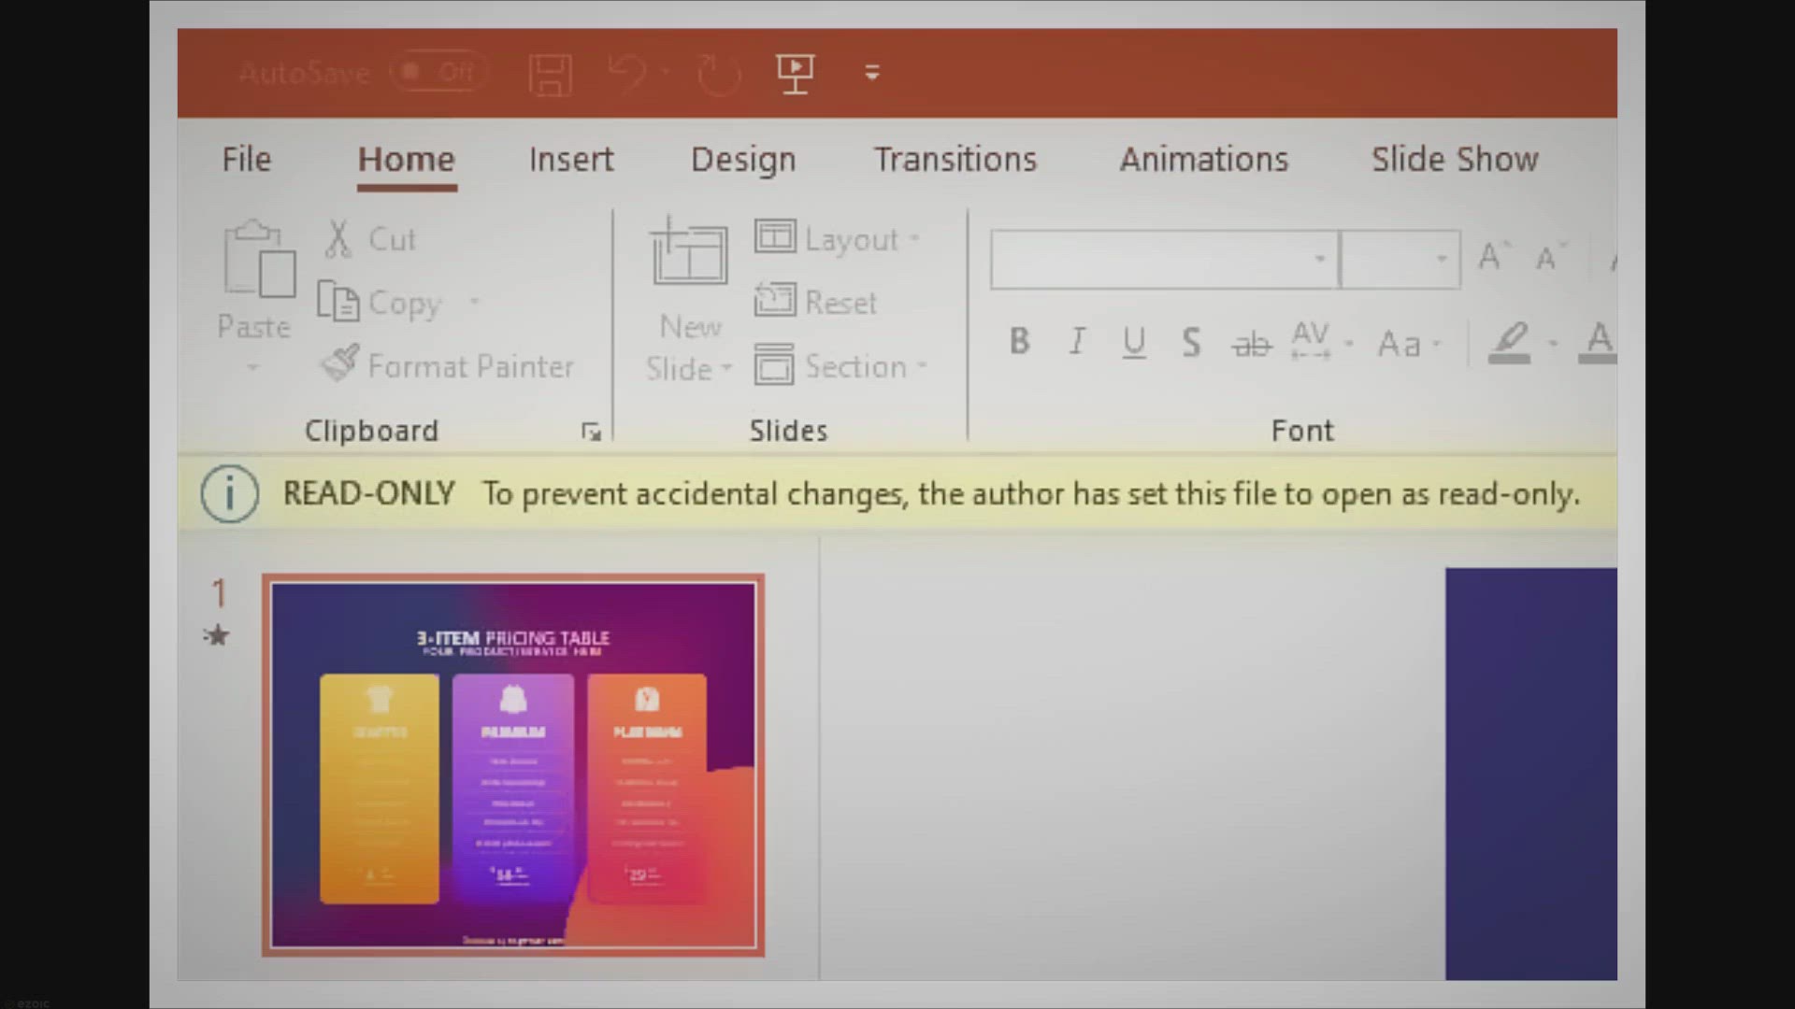Switch to the Design tab
The height and width of the screenshot is (1009, 1795).
(743, 160)
